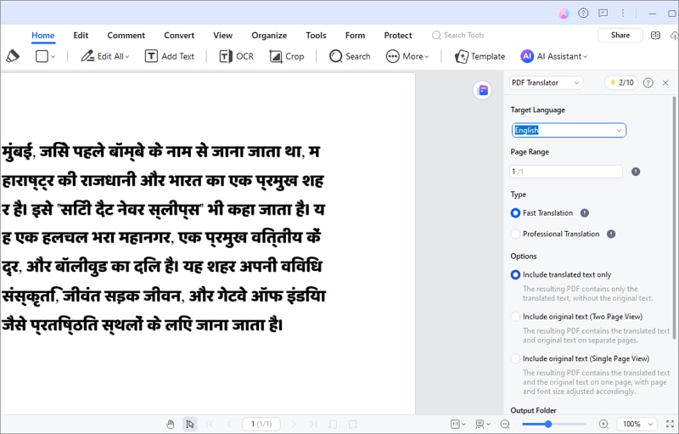
Task: Go to the previous page
Action: pos(229,424)
